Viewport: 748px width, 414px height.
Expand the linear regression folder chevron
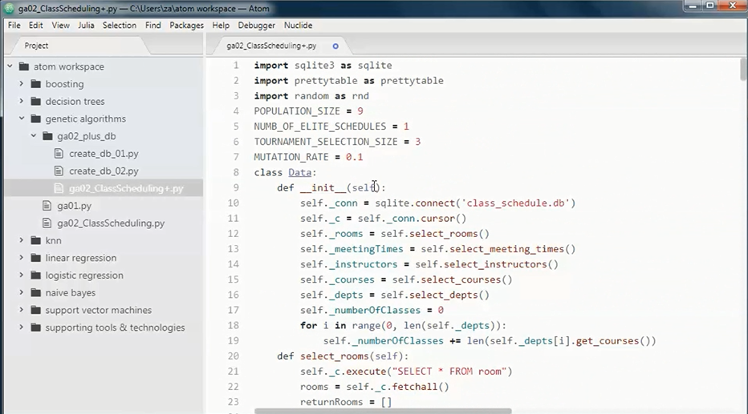[x=22, y=257]
